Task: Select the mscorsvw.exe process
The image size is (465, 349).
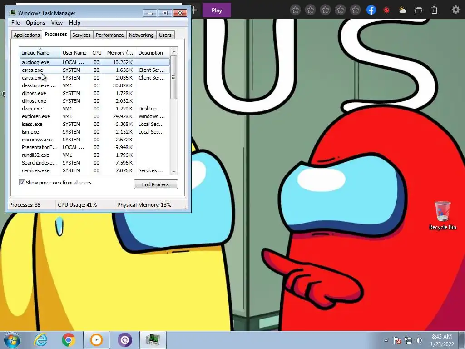Action: pos(94,140)
